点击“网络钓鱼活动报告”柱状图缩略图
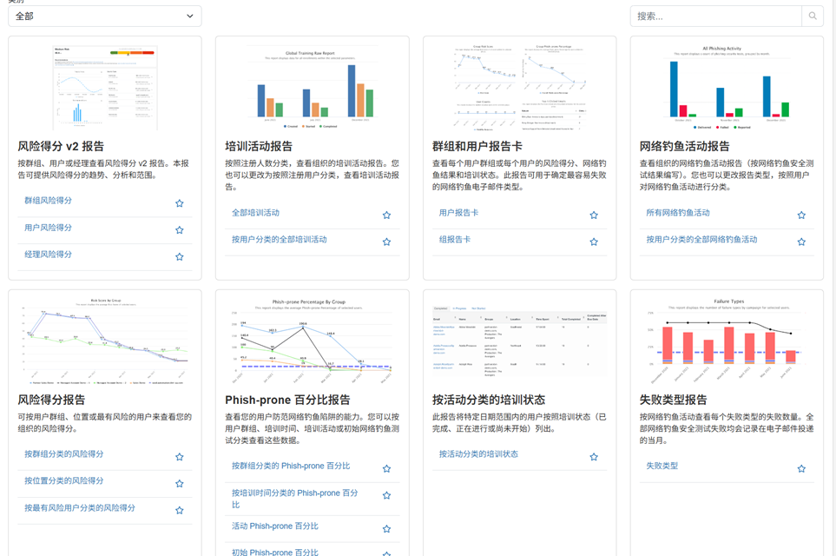Screen dimensions: 836x556 click(727, 86)
